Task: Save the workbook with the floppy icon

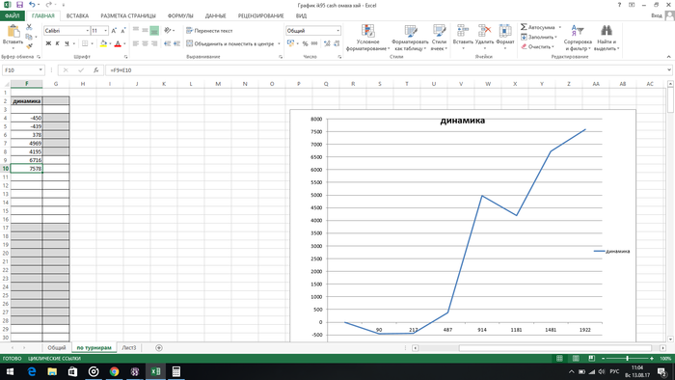Action: (x=19, y=5)
